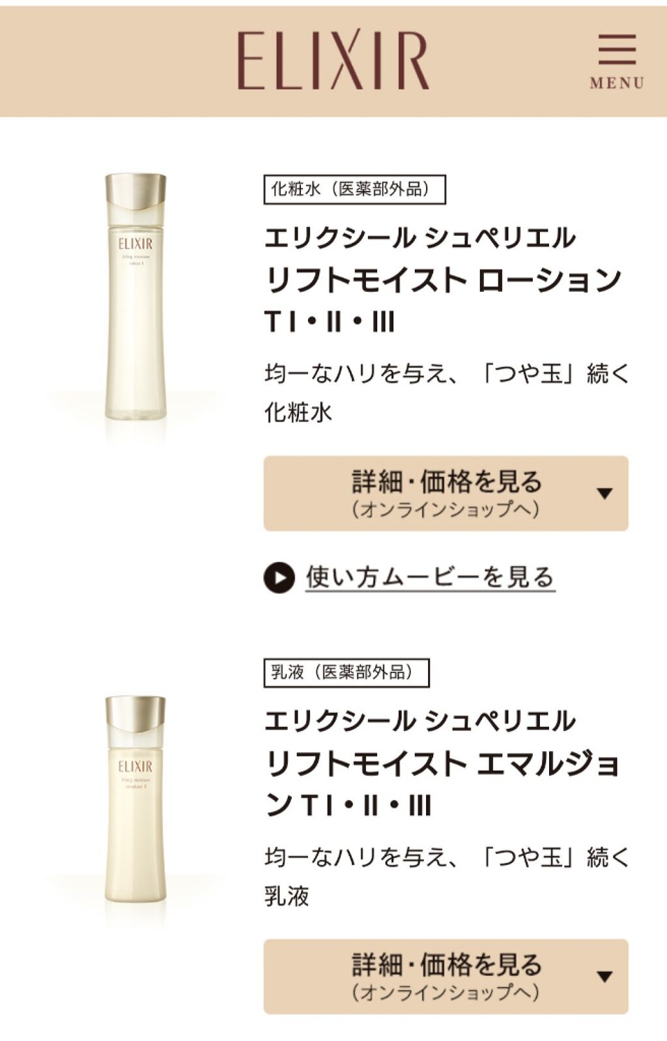Open 使い方ムービーを見る link
667x1041 pixels.
point(430,577)
